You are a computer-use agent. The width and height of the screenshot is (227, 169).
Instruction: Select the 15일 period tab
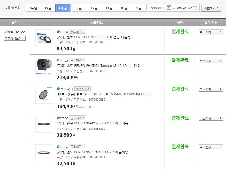tap(48, 8)
